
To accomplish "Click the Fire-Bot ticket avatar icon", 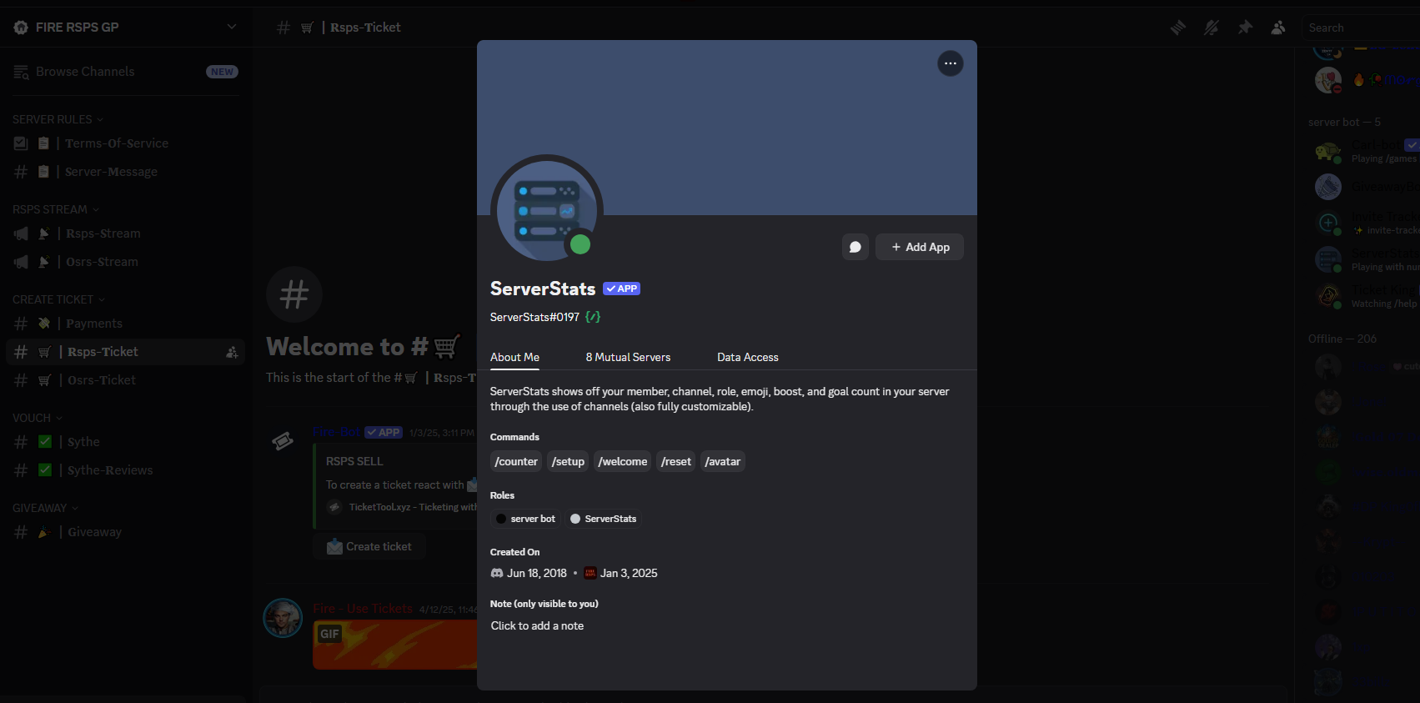I will coord(283,441).
